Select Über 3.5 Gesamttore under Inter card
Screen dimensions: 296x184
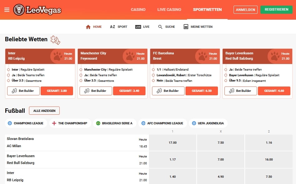[x=8, y=81]
